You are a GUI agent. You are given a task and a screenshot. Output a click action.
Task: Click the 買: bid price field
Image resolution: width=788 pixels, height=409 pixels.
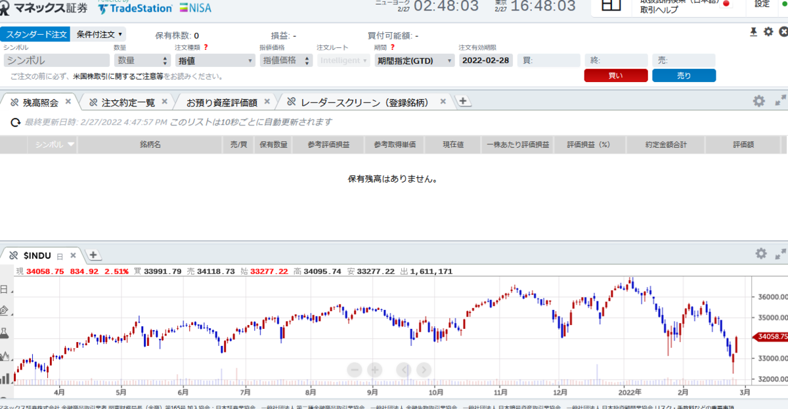[548, 60]
